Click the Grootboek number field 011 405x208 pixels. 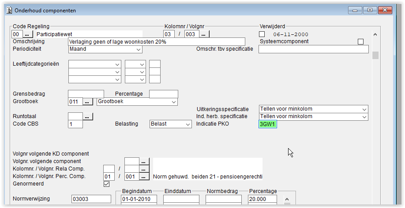coord(75,102)
